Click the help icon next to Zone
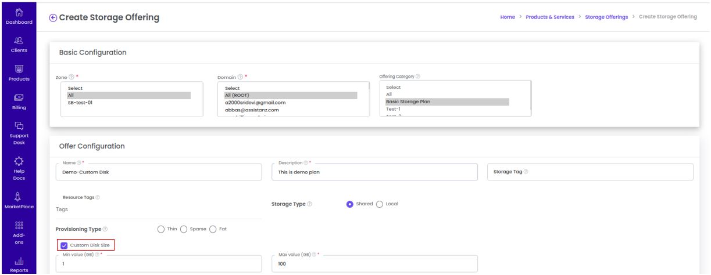 [72, 77]
